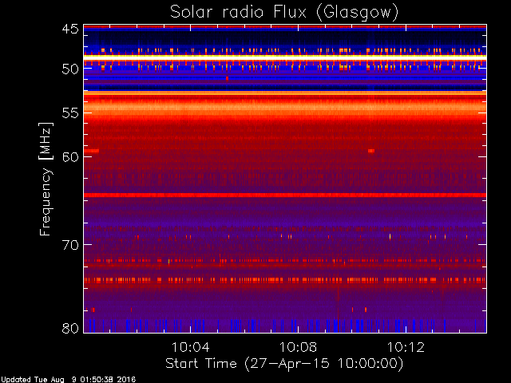Click the "55" frequency tick label

coord(70,113)
